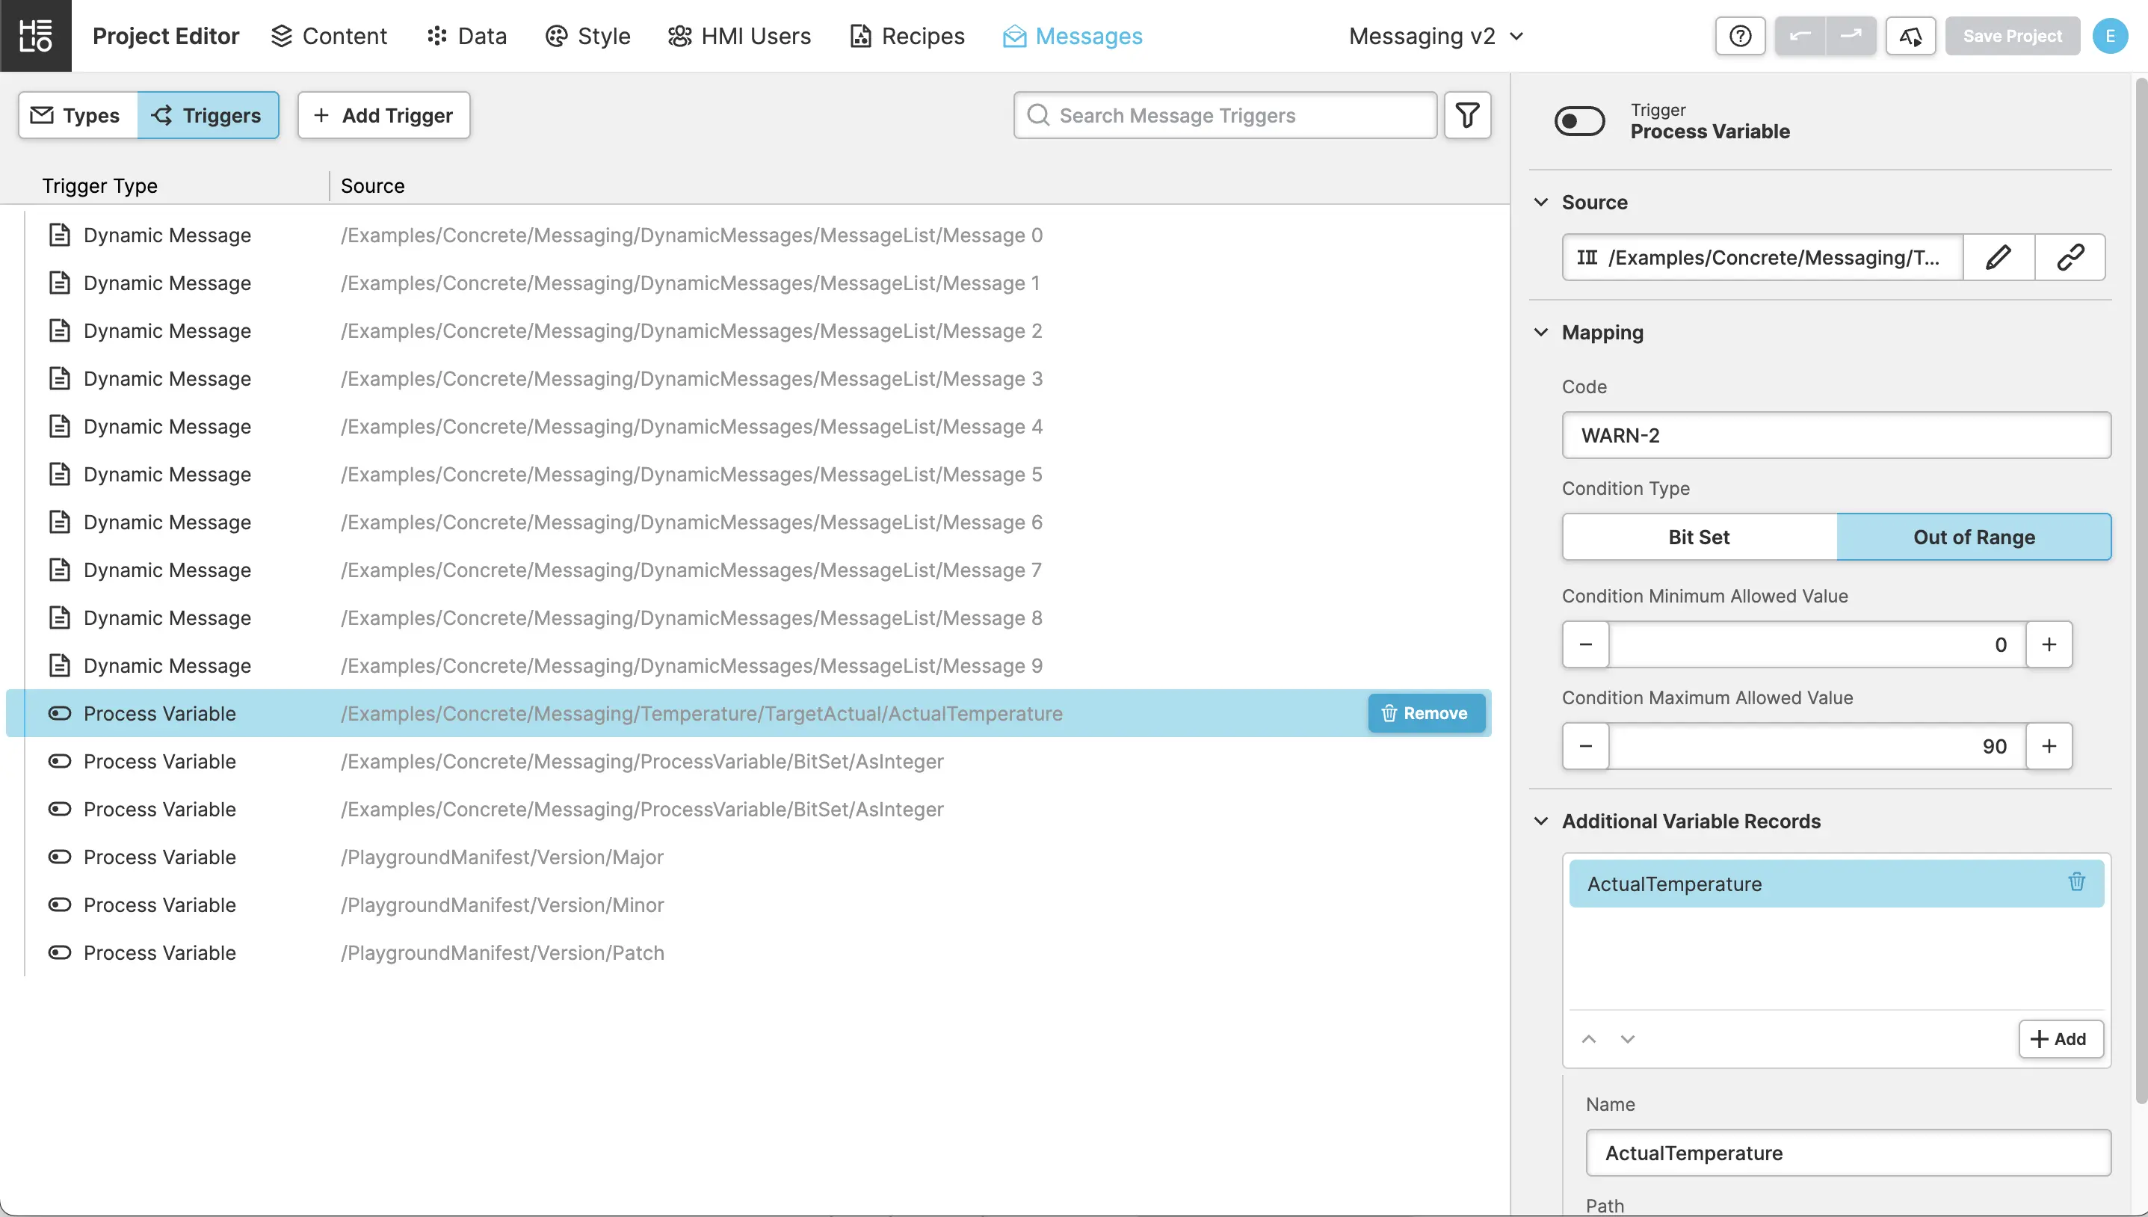Collapse the Mapping section
Image resolution: width=2148 pixels, height=1217 pixels.
[x=1540, y=333]
